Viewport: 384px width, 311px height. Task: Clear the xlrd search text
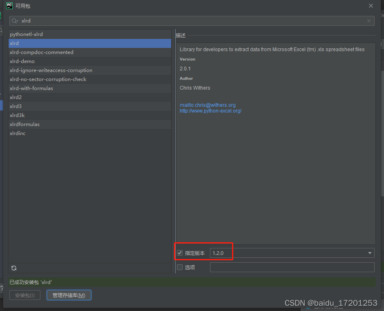(368, 20)
